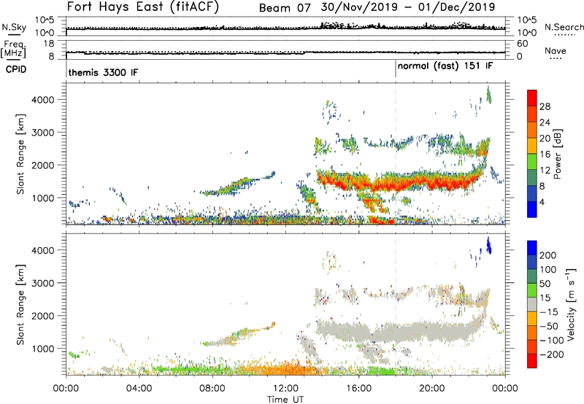The width and height of the screenshot is (584, 404).
Task: Click the 'themis 3300 IF' CPID text
Action: 103,72
